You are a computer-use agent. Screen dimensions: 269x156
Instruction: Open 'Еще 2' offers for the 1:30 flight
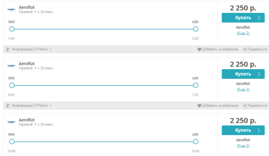tap(243, 33)
